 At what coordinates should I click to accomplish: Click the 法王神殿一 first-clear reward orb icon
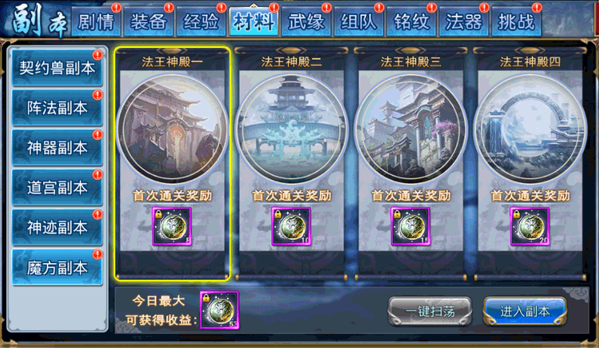(x=172, y=226)
